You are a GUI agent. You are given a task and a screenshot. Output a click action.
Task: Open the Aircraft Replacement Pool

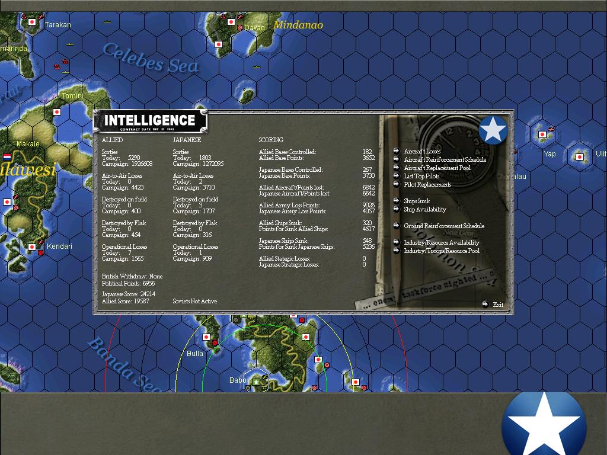[x=437, y=168]
